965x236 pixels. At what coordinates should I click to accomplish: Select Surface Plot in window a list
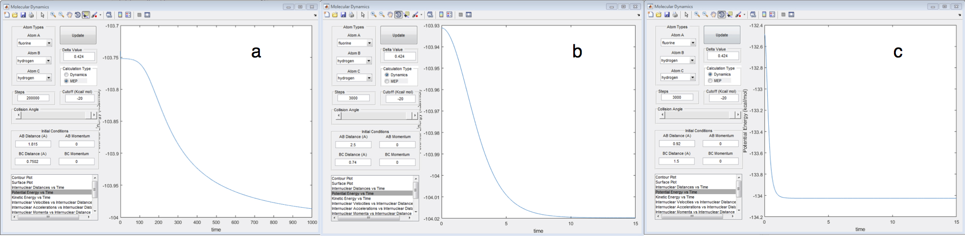(22, 182)
